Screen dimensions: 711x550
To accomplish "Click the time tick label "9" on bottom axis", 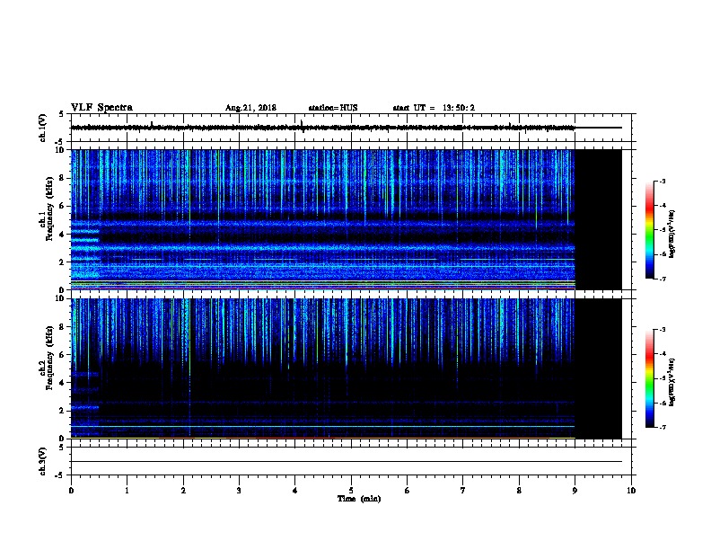I will click(575, 490).
